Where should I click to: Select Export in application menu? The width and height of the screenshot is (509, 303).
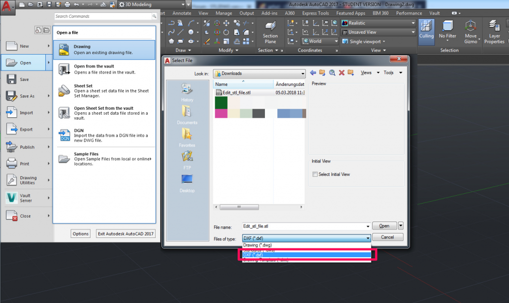pos(27,130)
